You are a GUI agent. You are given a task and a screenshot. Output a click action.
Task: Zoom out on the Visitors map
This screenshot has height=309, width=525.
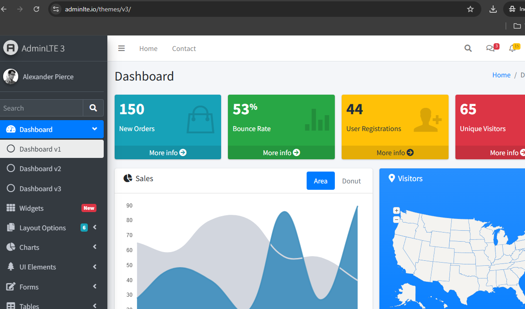pyautogui.click(x=396, y=219)
